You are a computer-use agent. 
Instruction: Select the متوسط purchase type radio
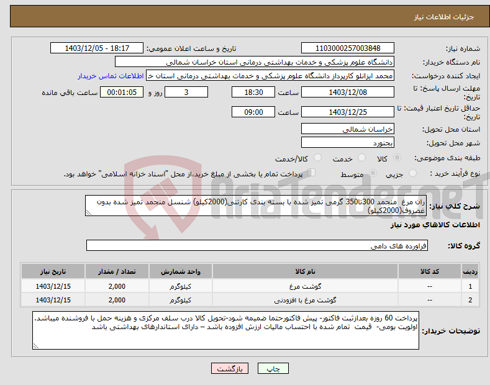(x=373, y=173)
